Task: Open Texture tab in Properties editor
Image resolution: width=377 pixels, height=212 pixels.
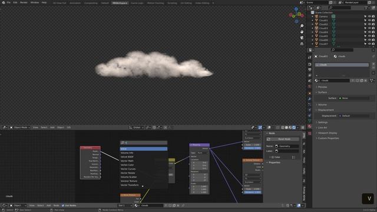Action: (310, 133)
